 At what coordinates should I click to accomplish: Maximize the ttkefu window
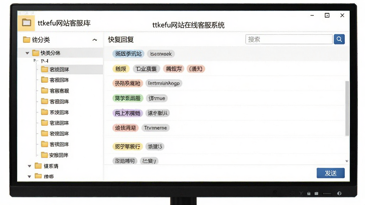click(x=327, y=15)
